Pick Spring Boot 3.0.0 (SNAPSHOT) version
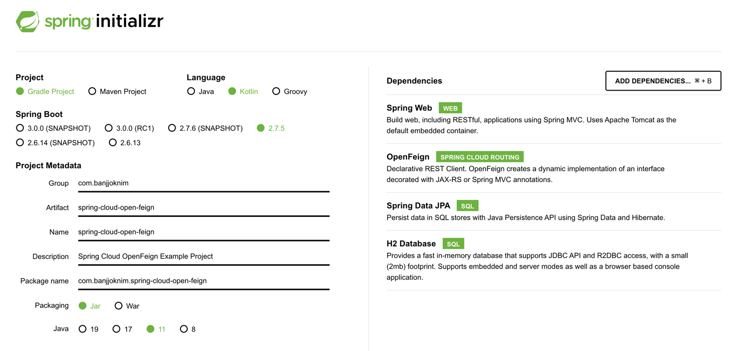Viewport: 738px width, 351px height. [x=20, y=128]
